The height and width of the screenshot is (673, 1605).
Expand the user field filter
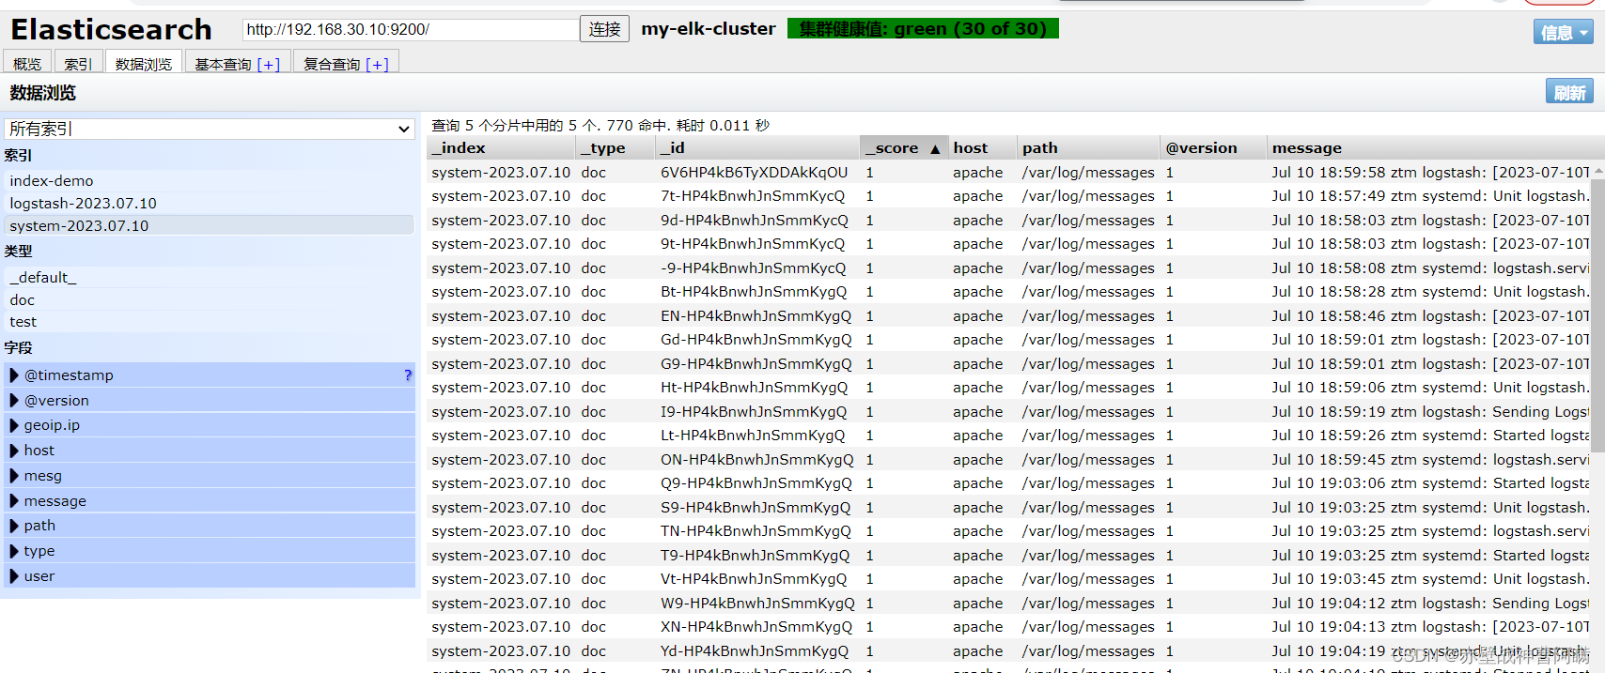[x=14, y=576]
